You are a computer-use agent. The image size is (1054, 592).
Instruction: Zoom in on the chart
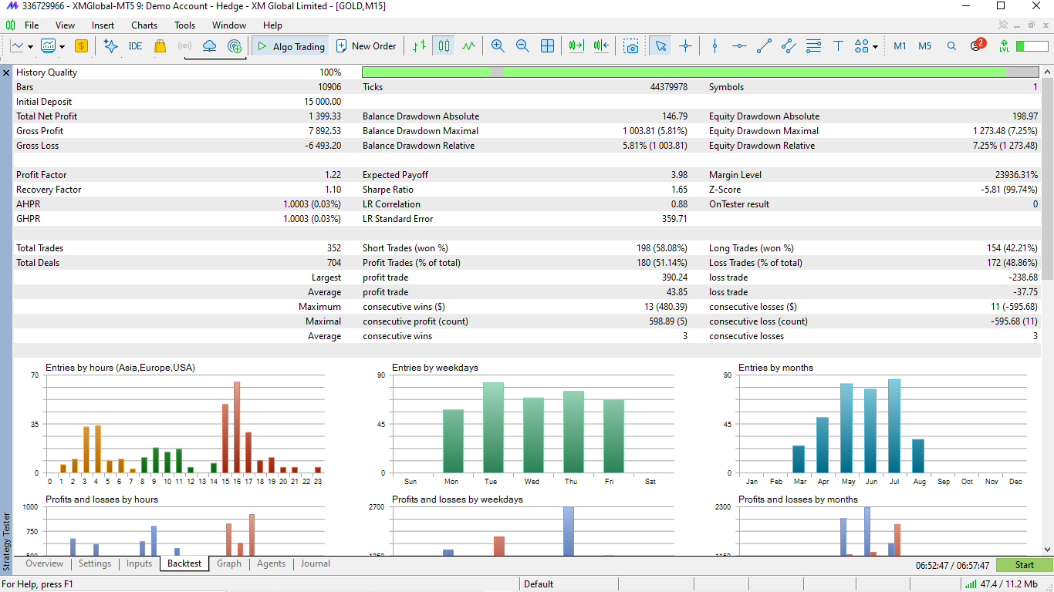498,46
